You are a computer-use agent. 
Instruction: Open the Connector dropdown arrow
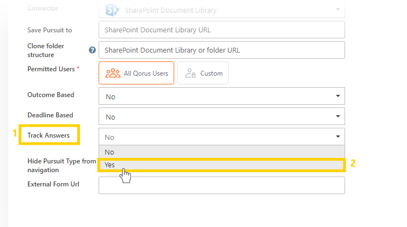(x=337, y=9)
